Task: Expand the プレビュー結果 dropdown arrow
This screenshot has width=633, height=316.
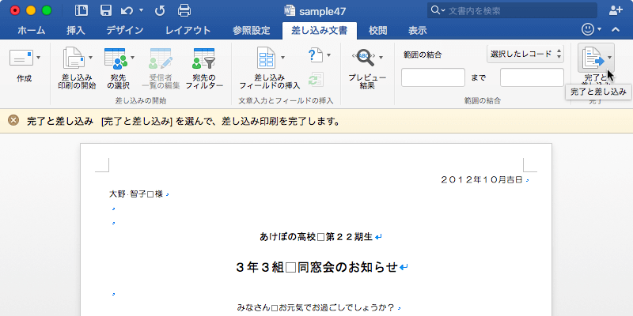Action: coord(381,58)
